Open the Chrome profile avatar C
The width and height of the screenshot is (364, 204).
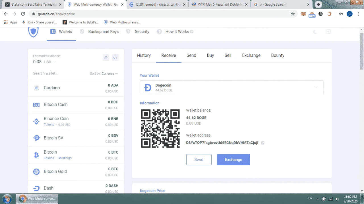tap(349, 14)
